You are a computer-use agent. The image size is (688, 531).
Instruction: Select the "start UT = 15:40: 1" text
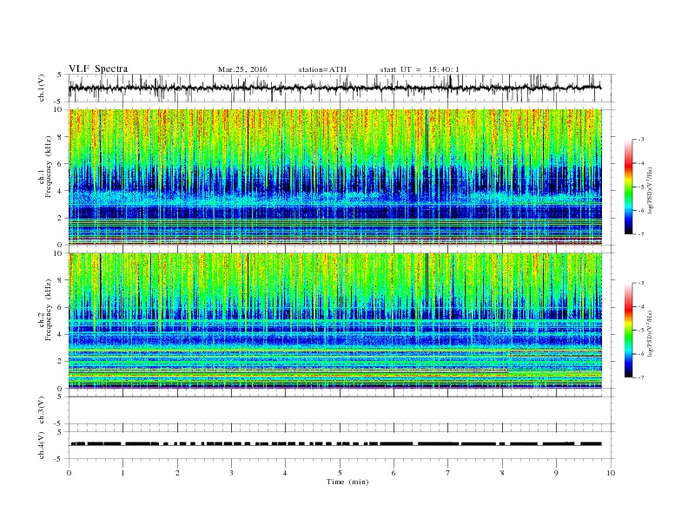(420, 69)
